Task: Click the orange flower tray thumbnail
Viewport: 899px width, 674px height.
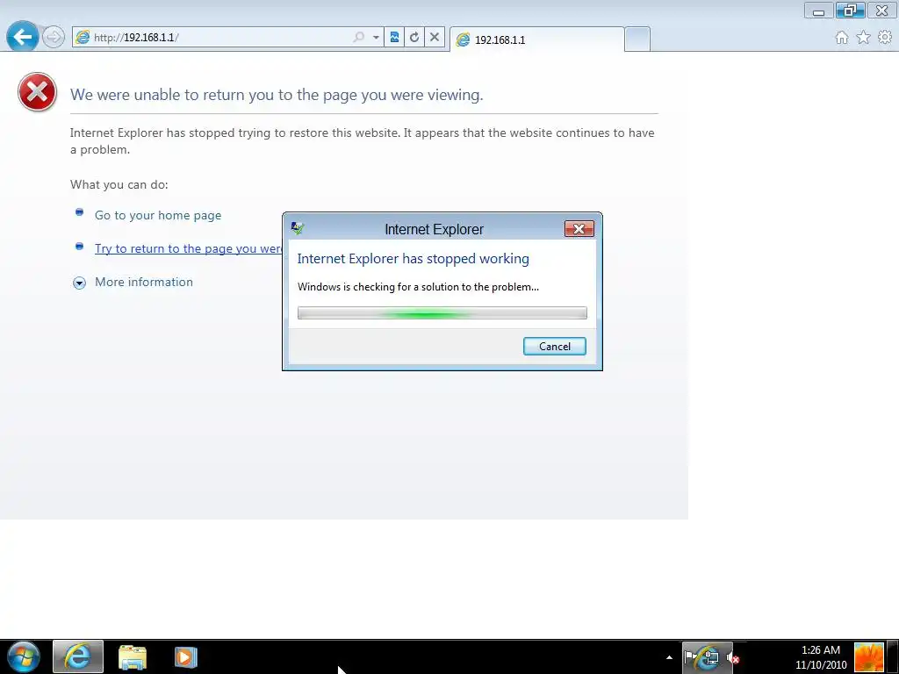Action: pyautogui.click(x=869, y=657)
